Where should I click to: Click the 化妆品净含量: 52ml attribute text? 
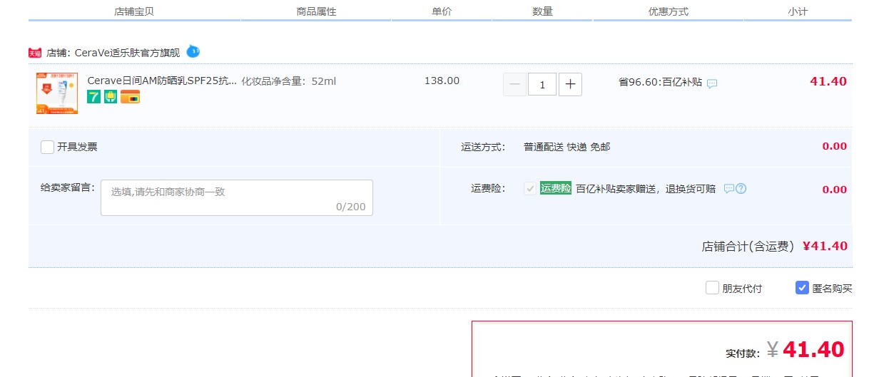pos(289,81)
